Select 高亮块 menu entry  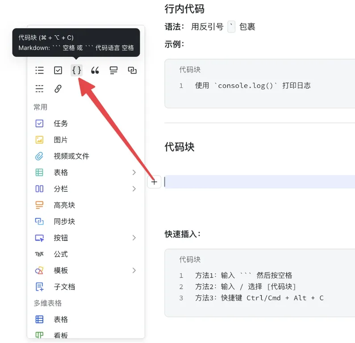click(86, 205)
